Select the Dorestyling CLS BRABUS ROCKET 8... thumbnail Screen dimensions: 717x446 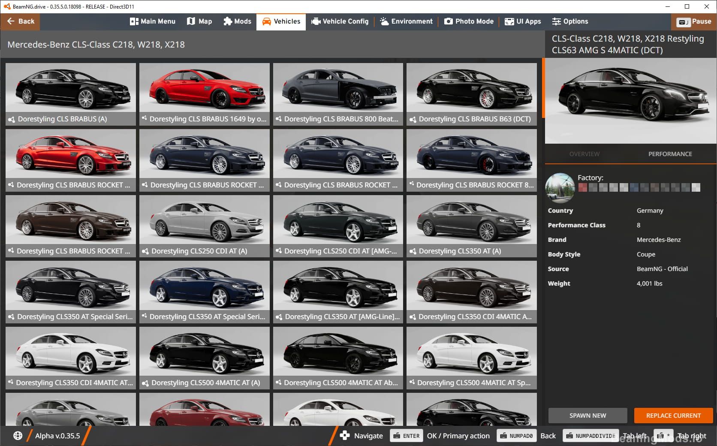tap(472, 160)
